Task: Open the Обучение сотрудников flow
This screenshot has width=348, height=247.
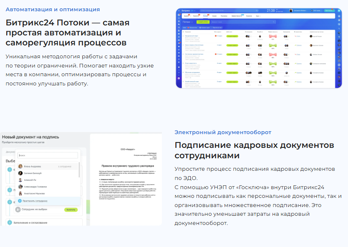Action: (192, 72)
